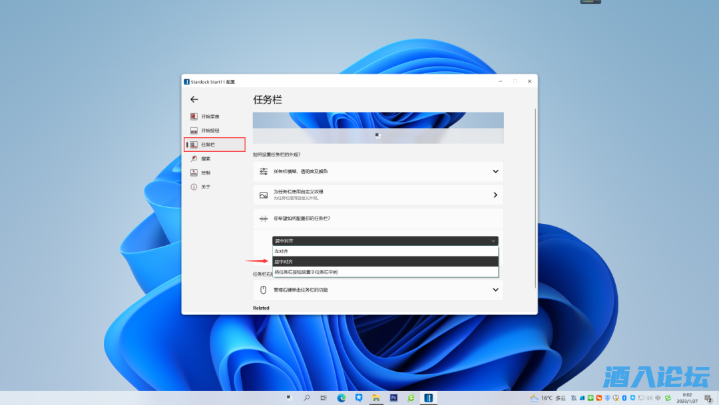Open the 开始菜单 (Start Menu) section
The height and width of the screenshot is (405, 719).
pyautogui.click(x=210, y=117)
